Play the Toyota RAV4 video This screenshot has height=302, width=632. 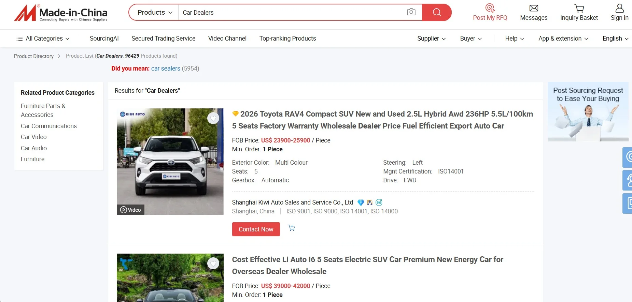130,210
